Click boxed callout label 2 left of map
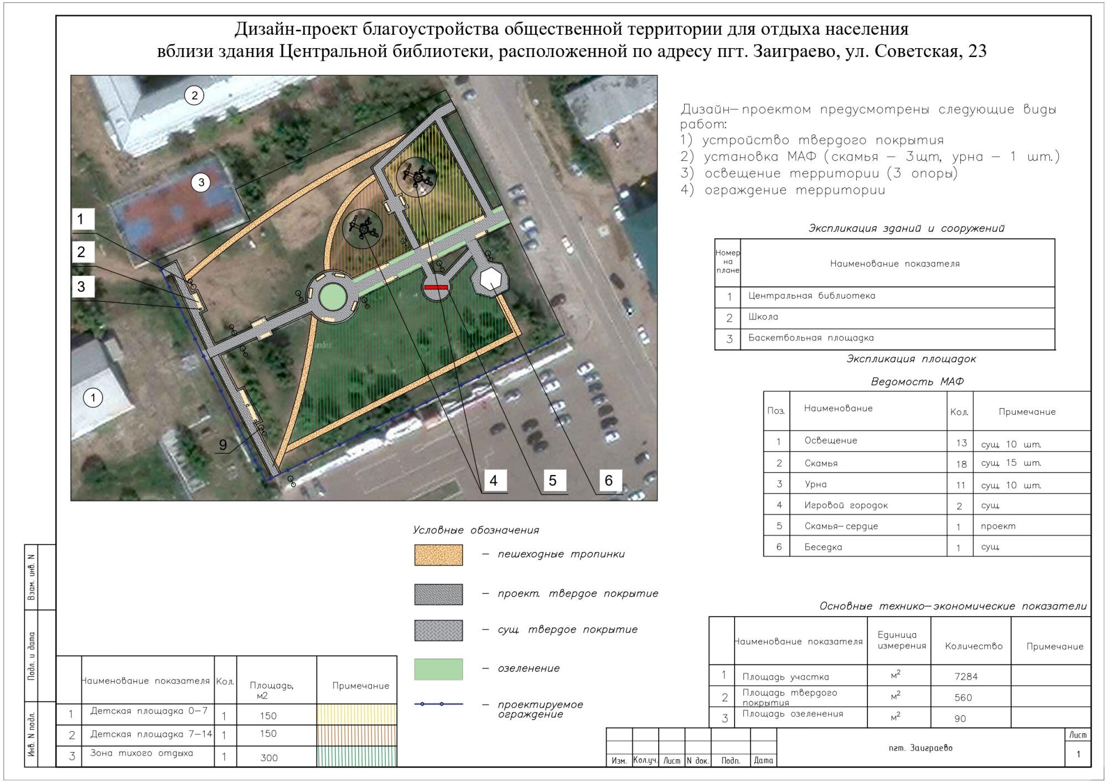Viewport: 1107px width, 782px height. click(84, 252)
